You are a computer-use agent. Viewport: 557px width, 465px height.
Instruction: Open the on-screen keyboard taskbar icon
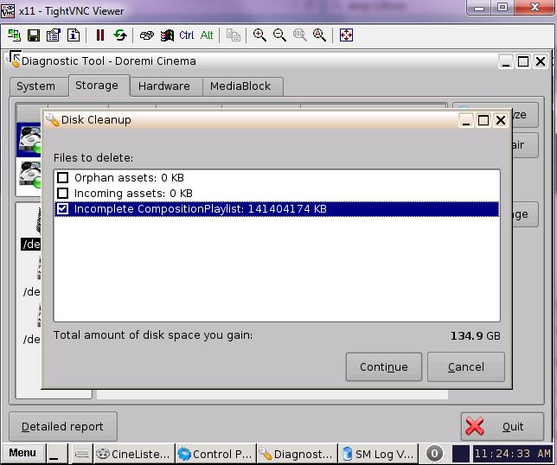pyautogui.click(x=81, y=453)
